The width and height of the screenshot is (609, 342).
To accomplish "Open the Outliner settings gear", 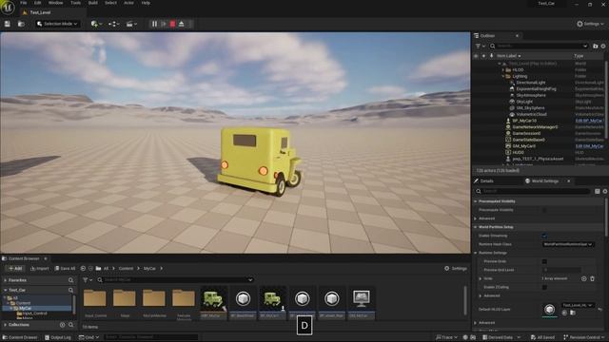I will [603, 47].
